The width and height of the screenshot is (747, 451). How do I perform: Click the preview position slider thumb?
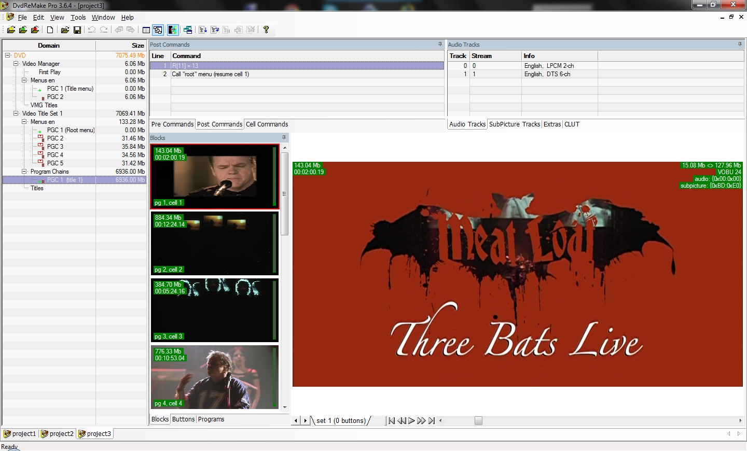(x=478, y=420)
